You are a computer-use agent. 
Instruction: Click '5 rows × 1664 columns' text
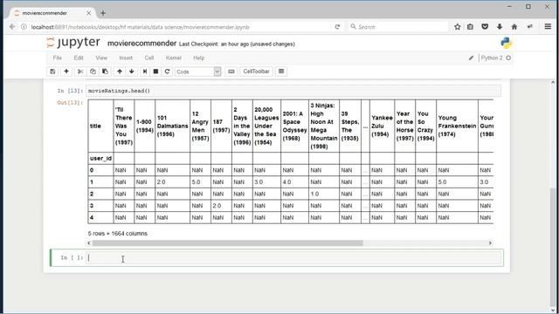(x=117, y=234)
